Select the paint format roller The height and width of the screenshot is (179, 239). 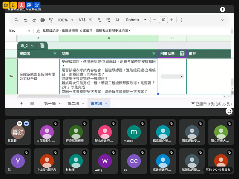pyautogui.click(x=51, y=20)
